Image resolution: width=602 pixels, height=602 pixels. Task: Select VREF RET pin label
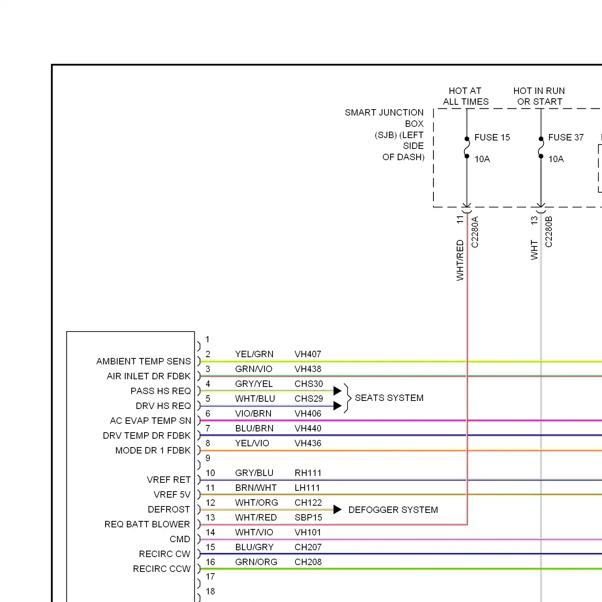[x=169, y=480]
